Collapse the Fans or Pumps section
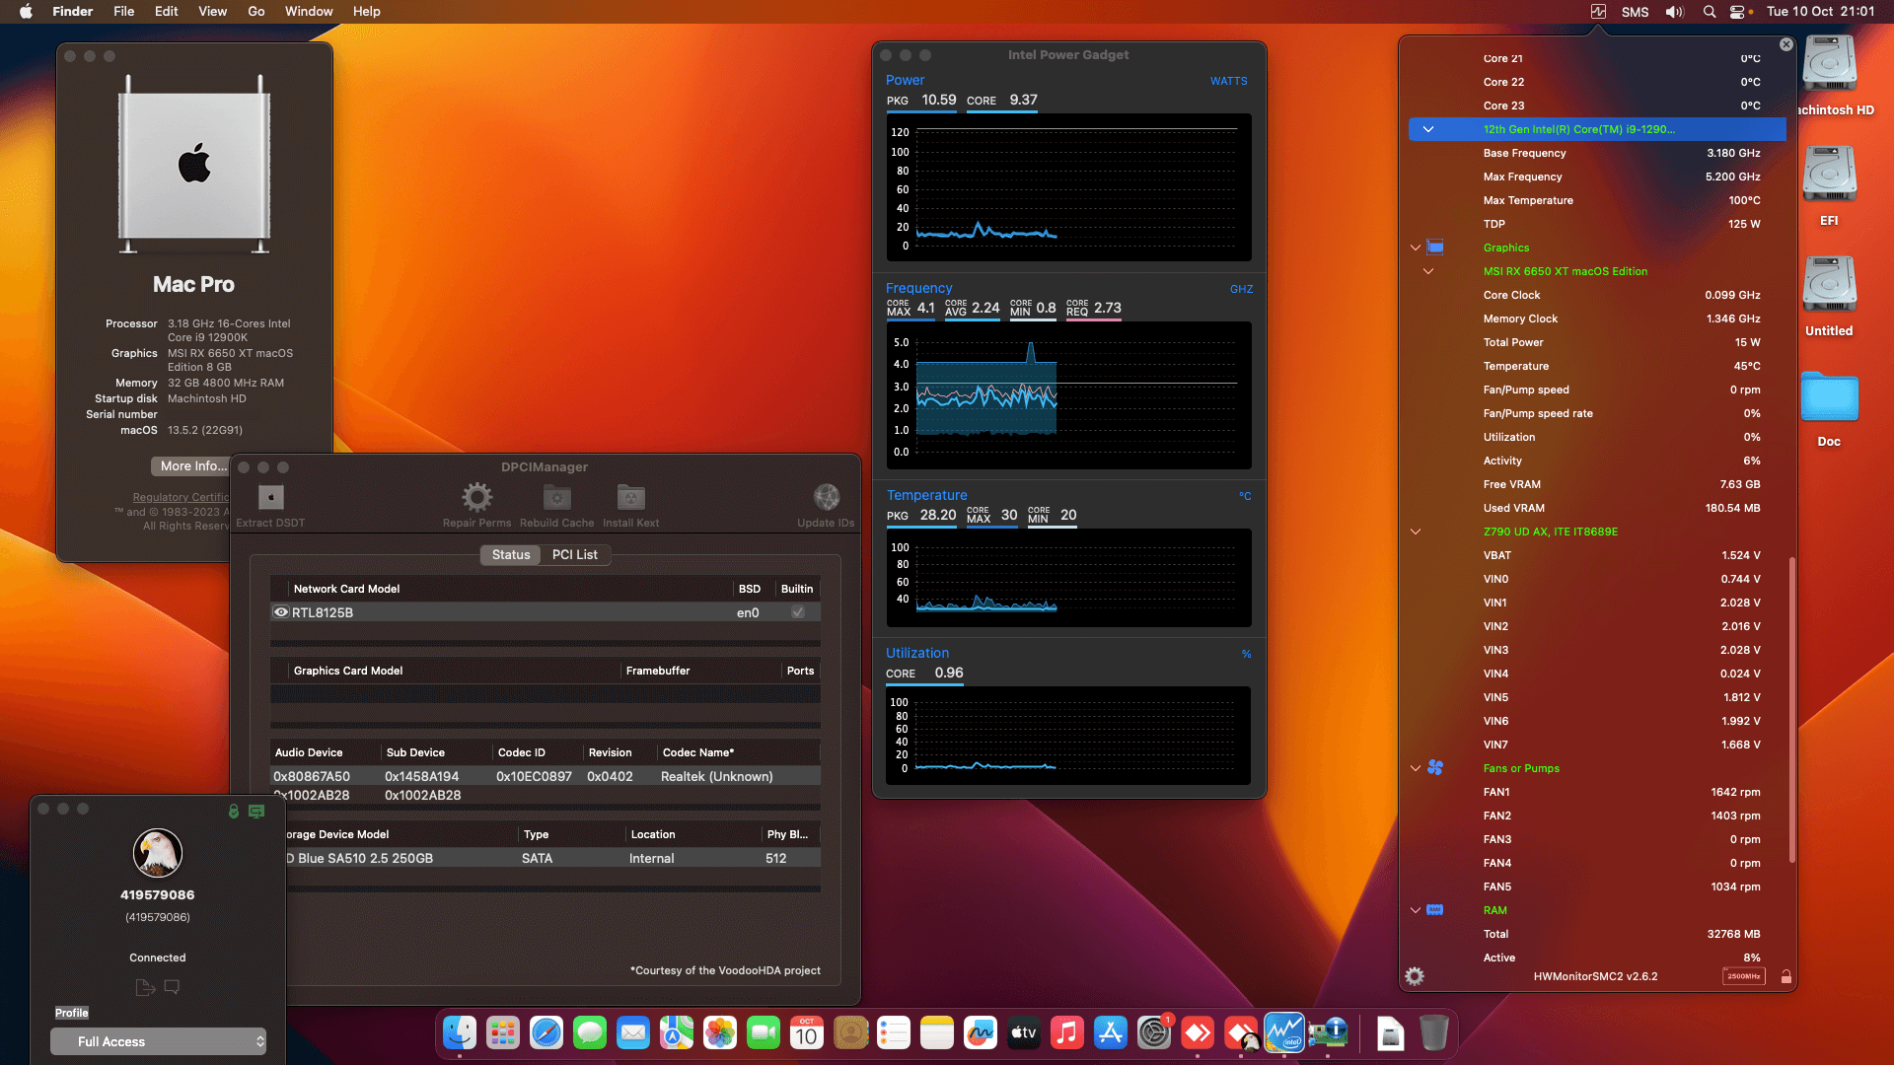The image size is (1894, 1065). (1416, 768)
